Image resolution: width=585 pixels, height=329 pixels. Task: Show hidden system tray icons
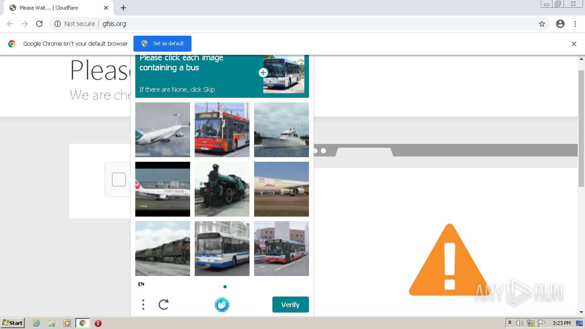(510, 323)
